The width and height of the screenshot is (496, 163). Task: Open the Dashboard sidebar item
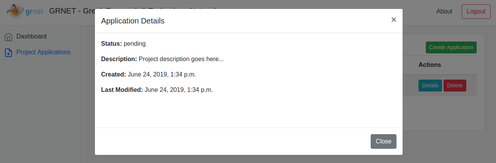(x=31, y=37)
